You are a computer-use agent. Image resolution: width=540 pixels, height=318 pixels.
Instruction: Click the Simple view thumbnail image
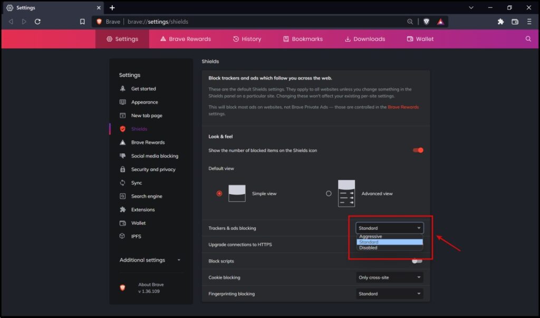(x=237, y=194)
